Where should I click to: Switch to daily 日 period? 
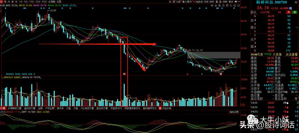[1, 2]
